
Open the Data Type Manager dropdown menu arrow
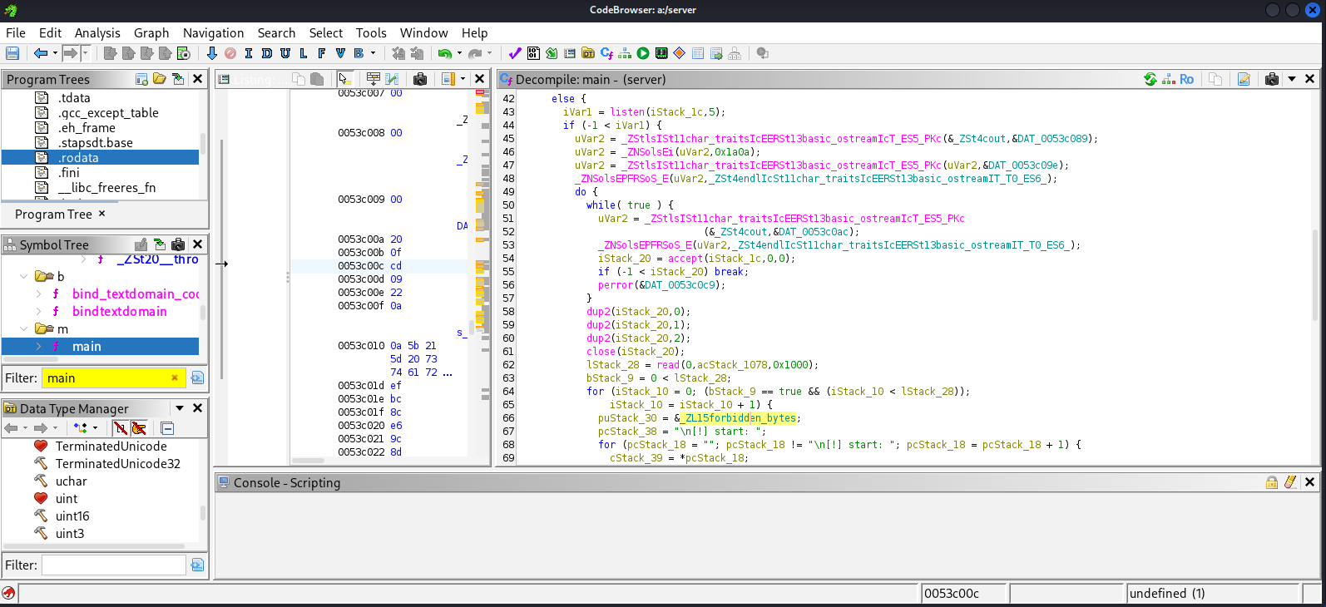click(x=180, y=408)
